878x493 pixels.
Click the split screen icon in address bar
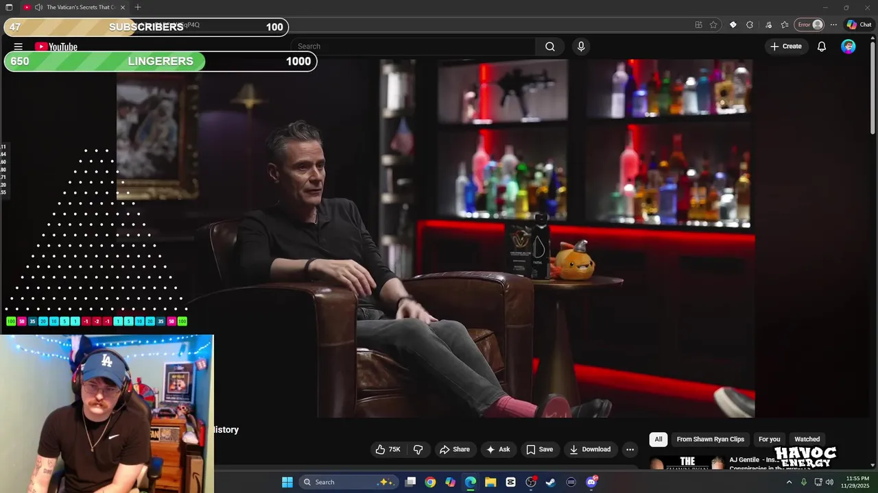[698, 25]
